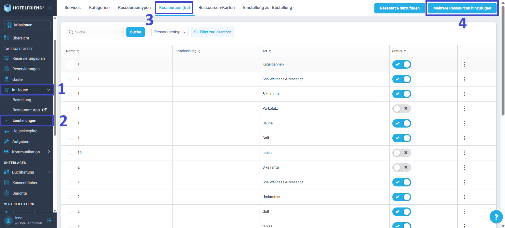Open three-dot menu for Golf 2 row
This screenshot has width=505, height=228.
click(464, 212)
